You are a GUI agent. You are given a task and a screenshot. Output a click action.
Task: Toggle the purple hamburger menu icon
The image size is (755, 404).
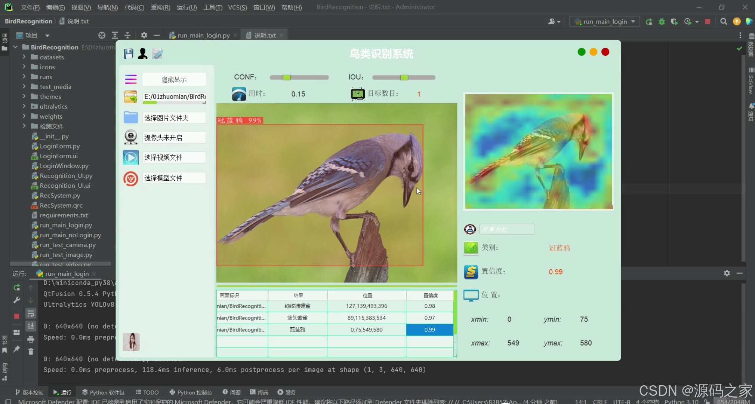click(131, 79)
